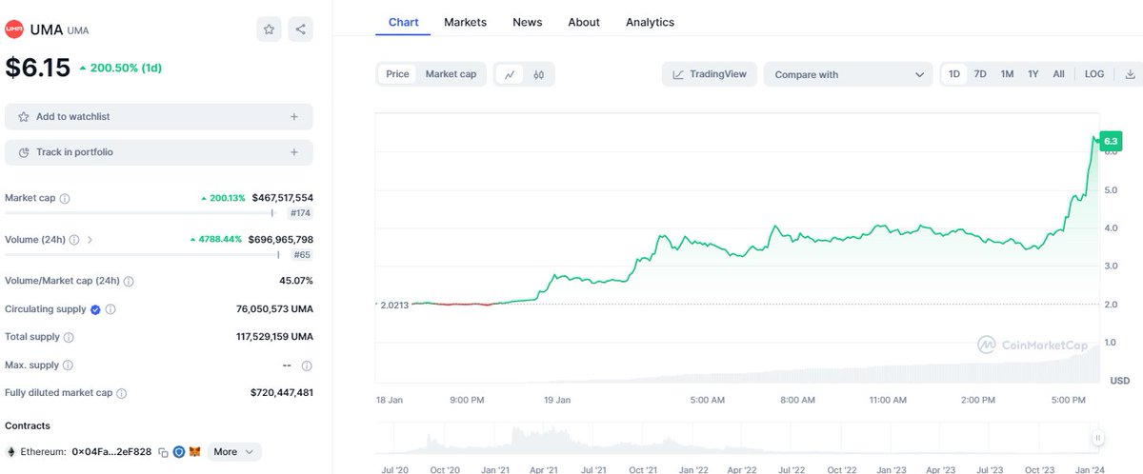This screenshot has height=474, width=1143.
Task: Open the Volume (24h) info icon
Action: tap(74, 240)
